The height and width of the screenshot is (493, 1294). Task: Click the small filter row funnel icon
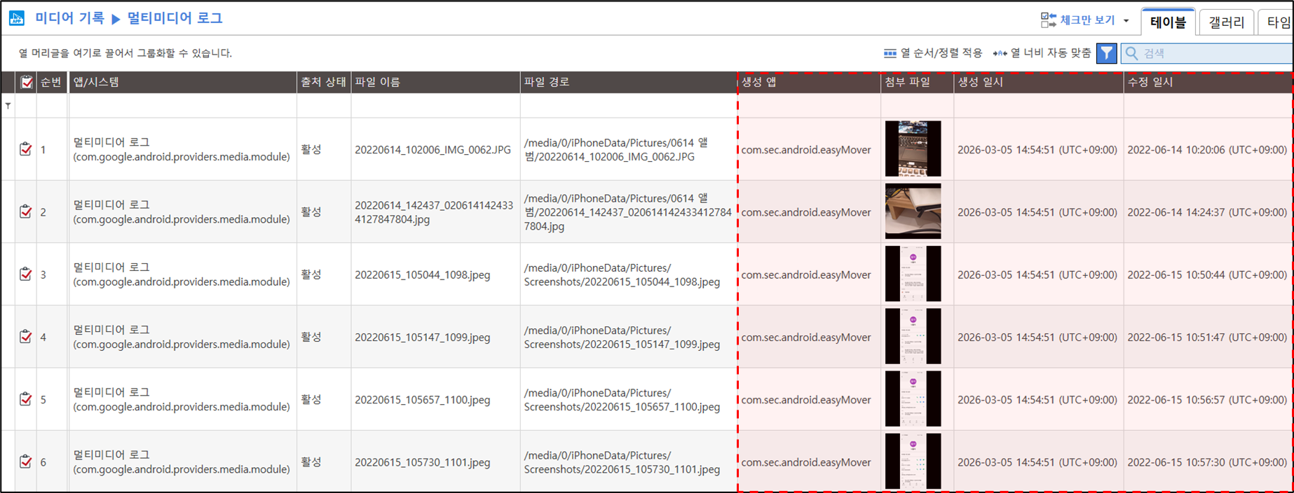pyautogui.click(x=8, y=106)
